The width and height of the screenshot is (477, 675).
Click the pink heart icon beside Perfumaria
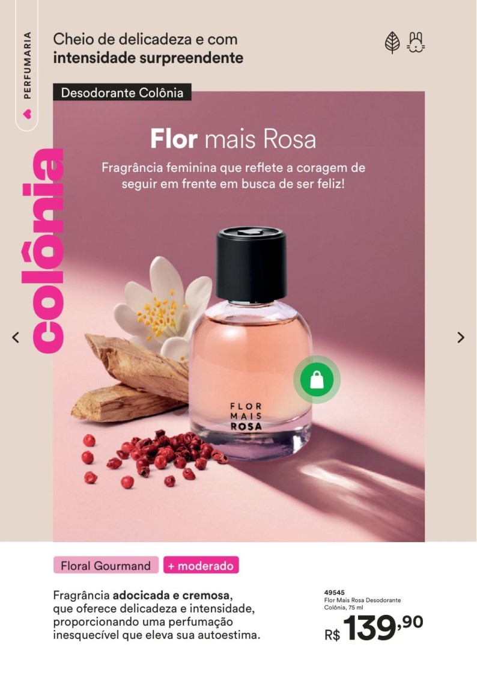27,114
